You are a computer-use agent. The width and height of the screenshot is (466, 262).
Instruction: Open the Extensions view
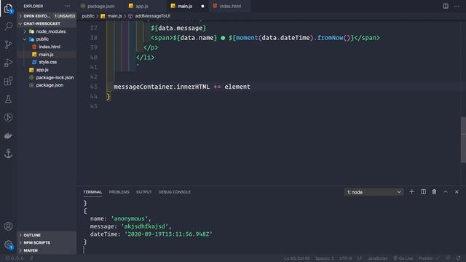(8, 81)
